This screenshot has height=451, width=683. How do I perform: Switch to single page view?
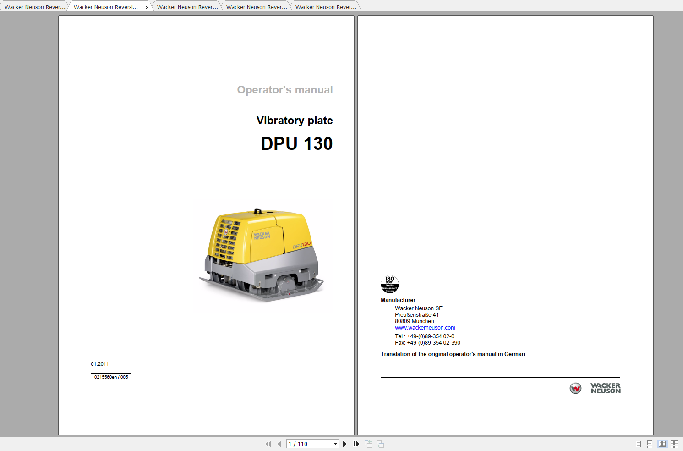tap(638, 444)
